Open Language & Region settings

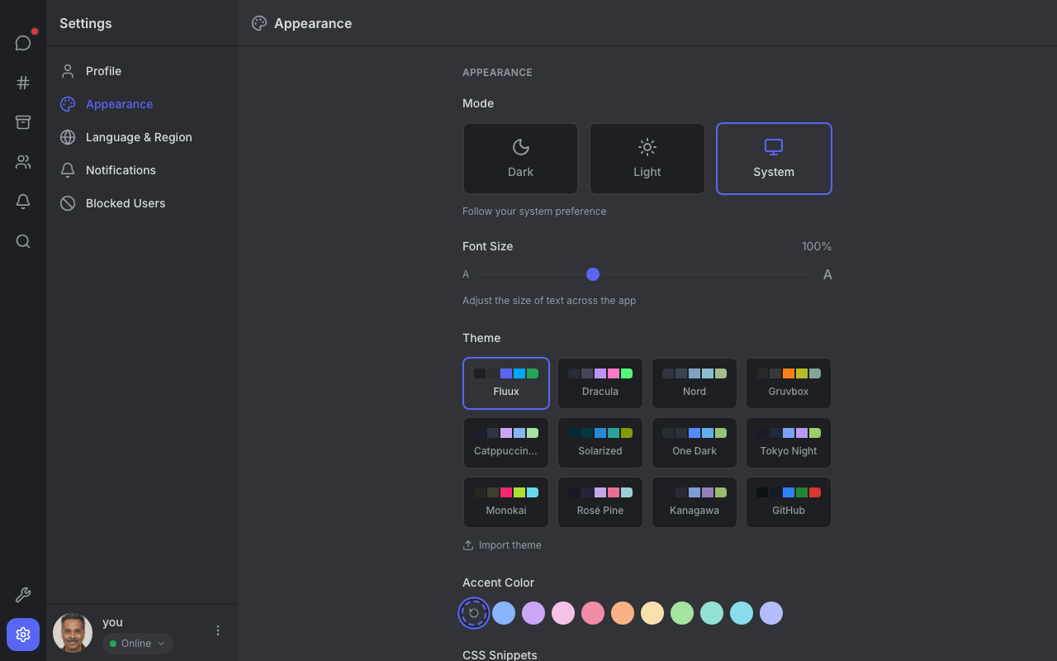(x=139, y=137)
